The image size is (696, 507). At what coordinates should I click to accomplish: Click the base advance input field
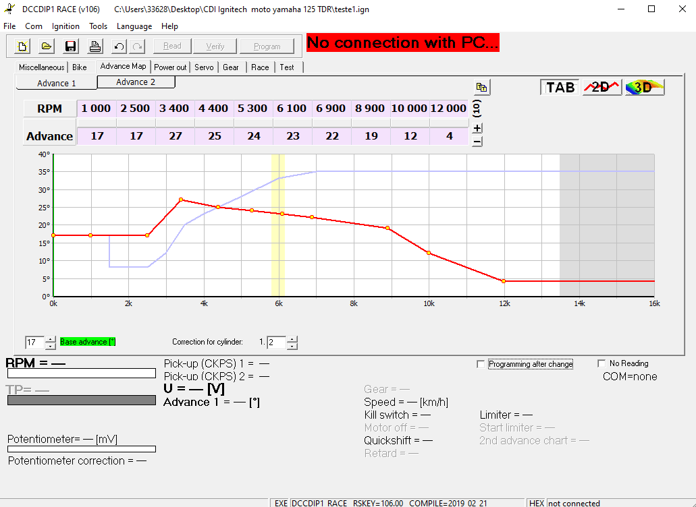[36, 342]
